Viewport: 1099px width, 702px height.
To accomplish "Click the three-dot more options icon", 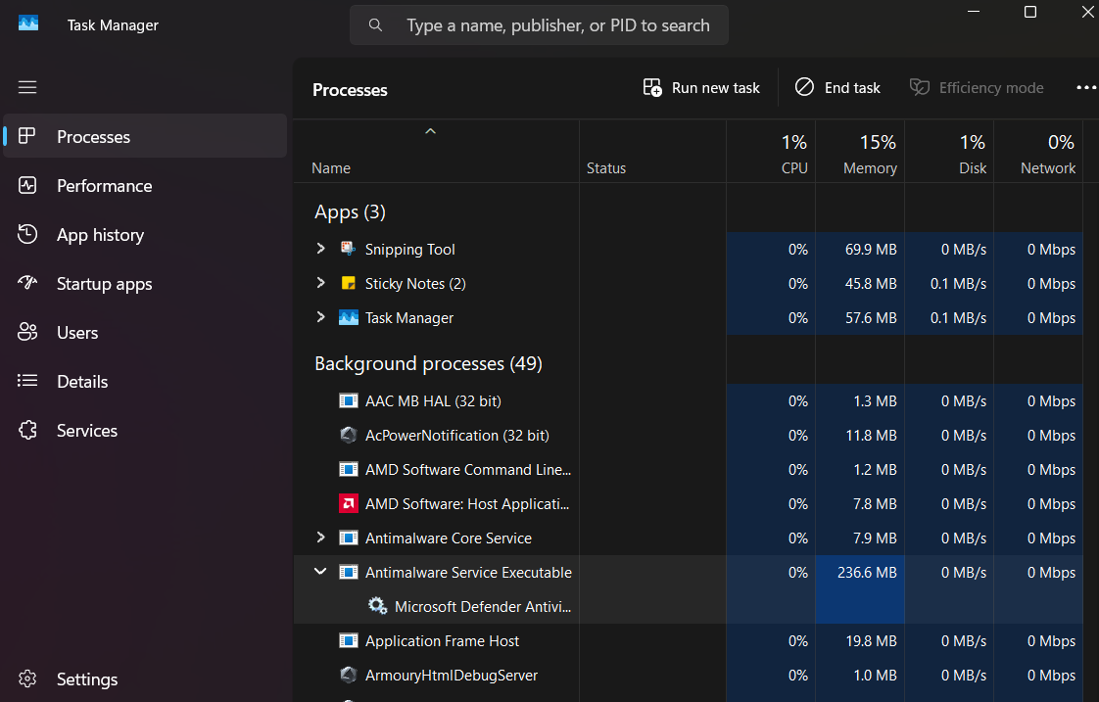I will point(1085,88).
